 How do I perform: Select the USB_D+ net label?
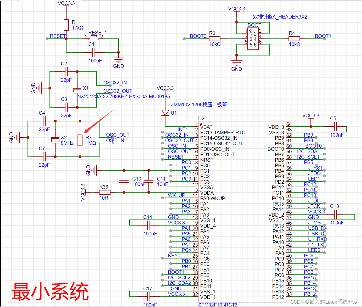point(318,228)
